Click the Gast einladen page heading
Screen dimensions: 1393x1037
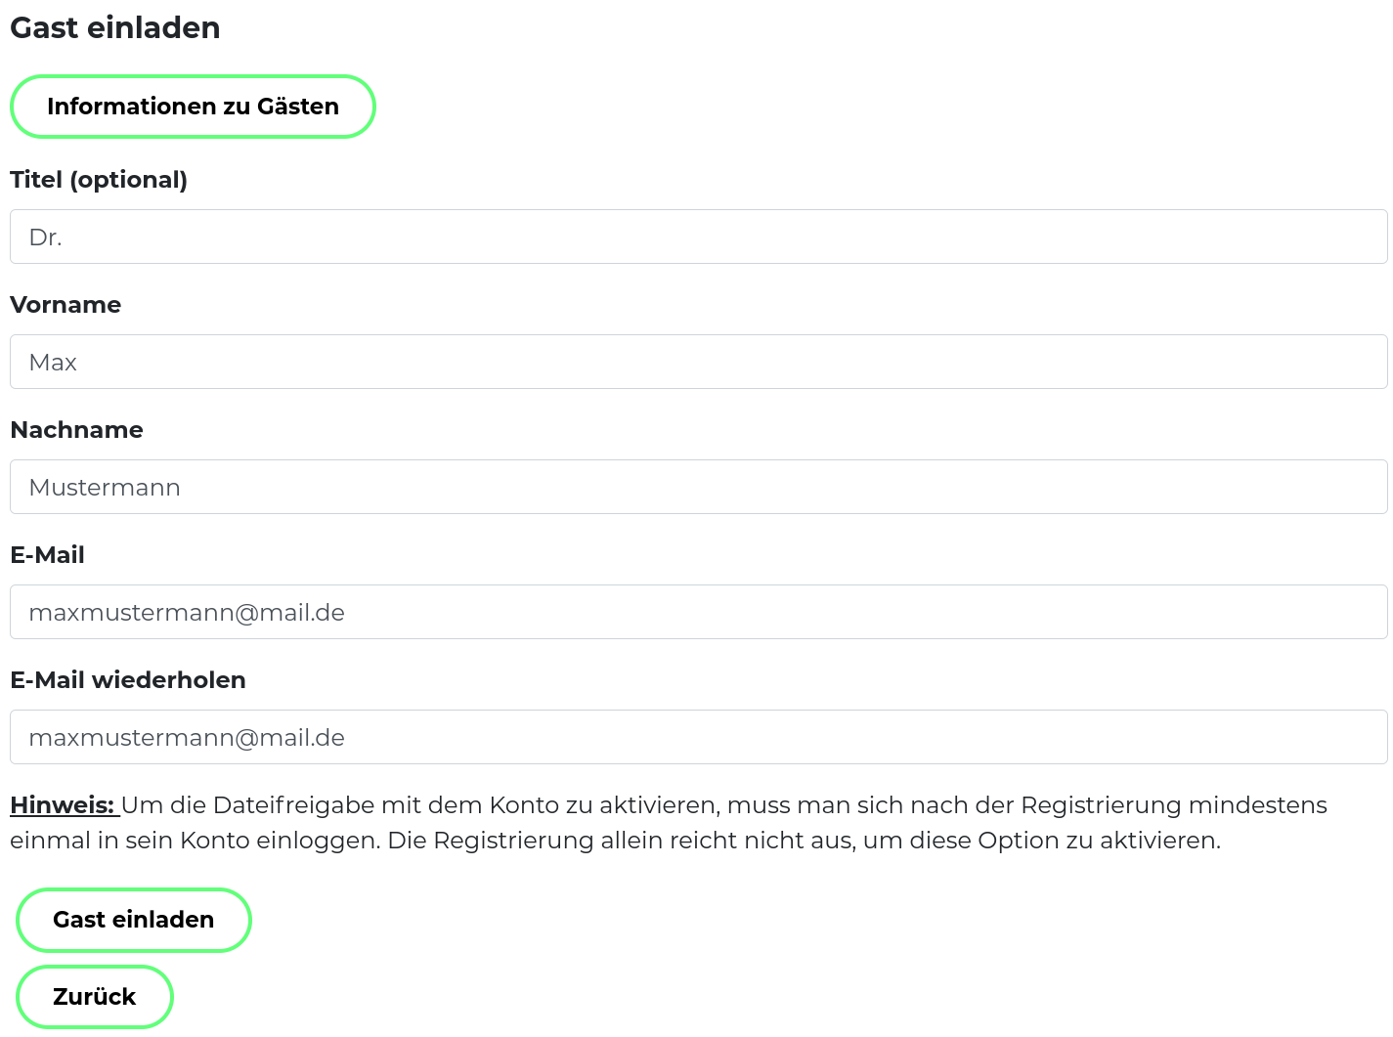(x=114, y=27)
